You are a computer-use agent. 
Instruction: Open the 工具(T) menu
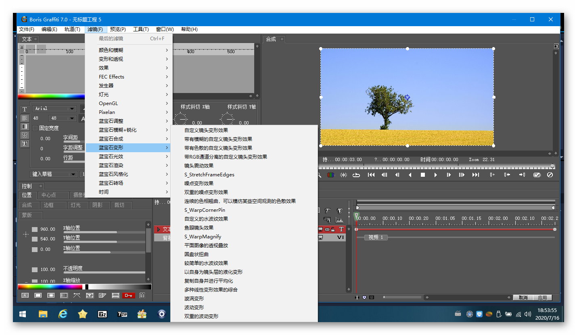click(x=141, y=29)
